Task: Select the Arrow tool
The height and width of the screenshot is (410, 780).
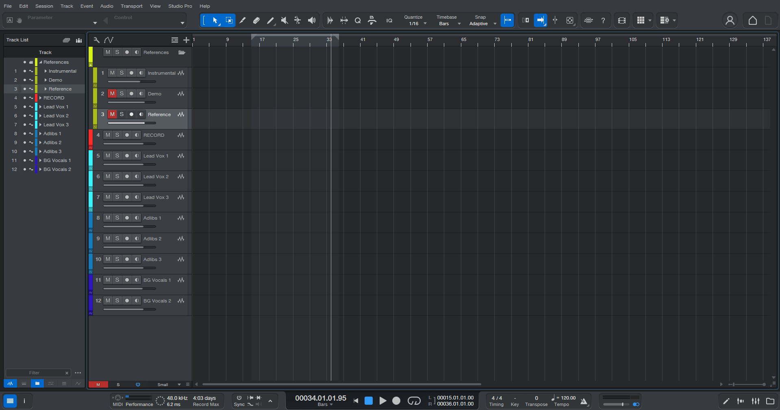Action: (215, 20)
